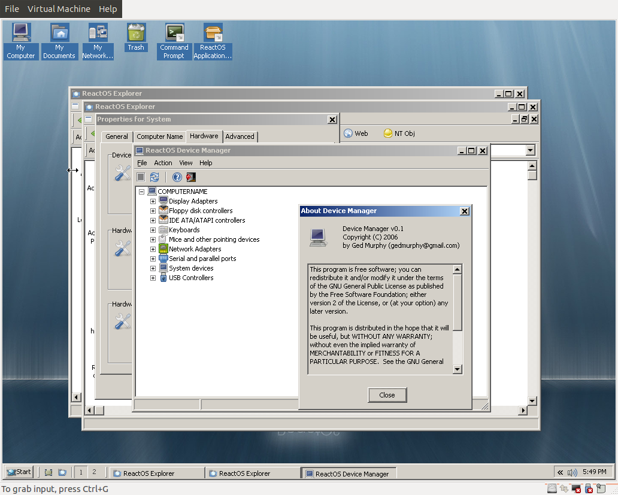Image resolution: width=618 pixels, height=495 pixels.
Task: Expand the Display Adapters tree node
Action: [x=153, y=201]
